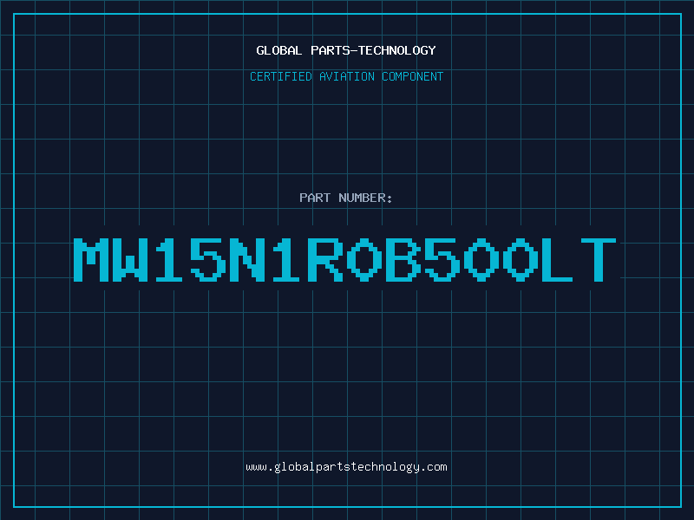Select the cyan word CERTIFIED
The width and height of the screenshot is (694, 520).
tap(281, 76)
